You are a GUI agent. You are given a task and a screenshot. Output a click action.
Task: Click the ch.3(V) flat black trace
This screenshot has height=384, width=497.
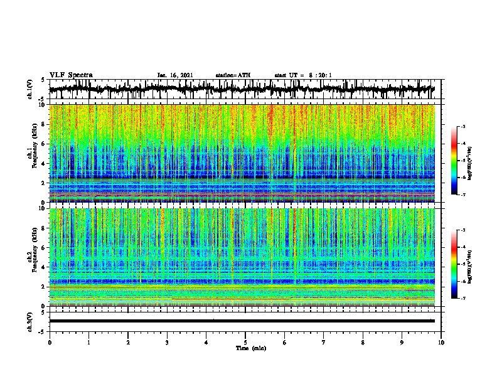[242, 321]
